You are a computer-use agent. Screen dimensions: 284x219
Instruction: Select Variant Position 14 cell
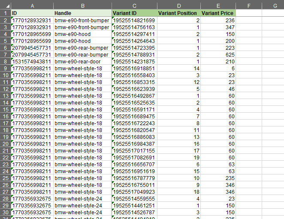[179, 69]
